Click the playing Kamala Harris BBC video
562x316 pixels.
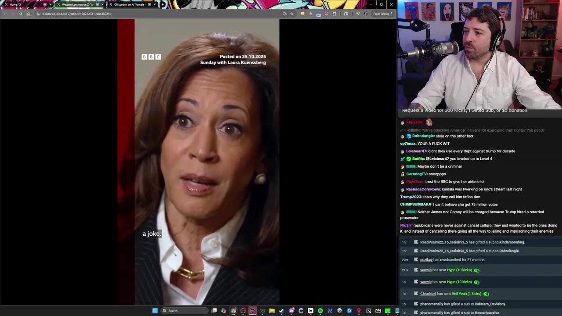tap(198, 162)
